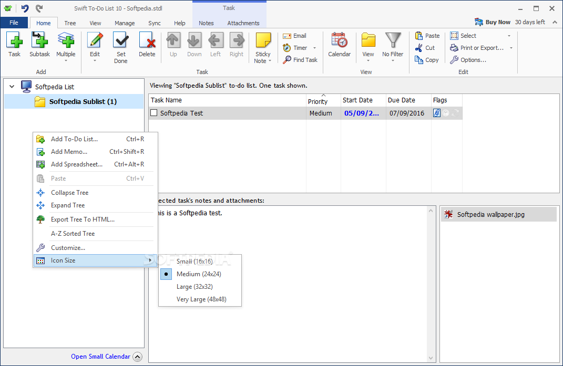
Task: Open the Icon Size submenu
Action: [x=95, y=260]
